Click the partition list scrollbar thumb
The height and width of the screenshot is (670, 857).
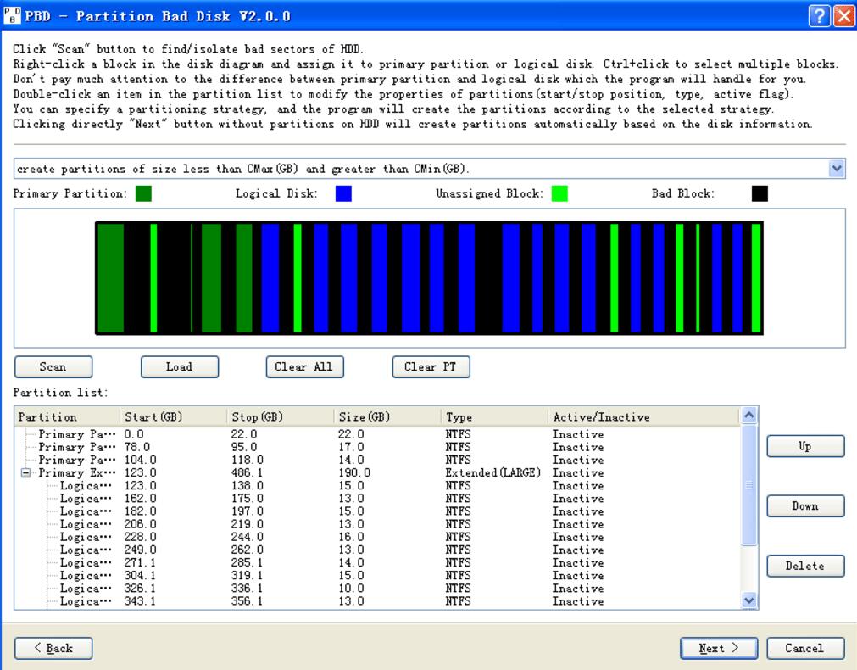click(x=749, y=484)
